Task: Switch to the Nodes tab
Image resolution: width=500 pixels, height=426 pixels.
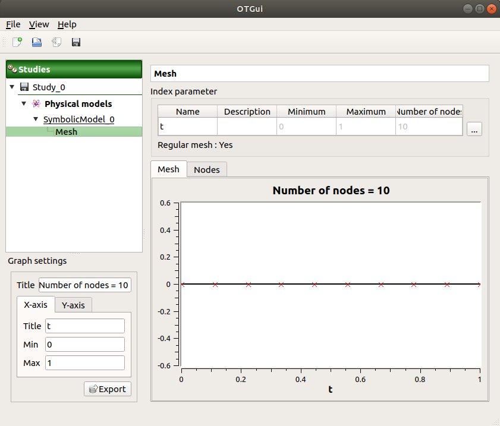Action: click(x=207, y=170)
